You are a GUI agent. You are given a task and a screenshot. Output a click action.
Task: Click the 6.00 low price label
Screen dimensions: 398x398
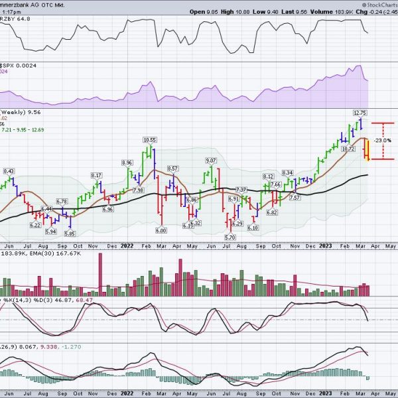click(x=161, y=230)
